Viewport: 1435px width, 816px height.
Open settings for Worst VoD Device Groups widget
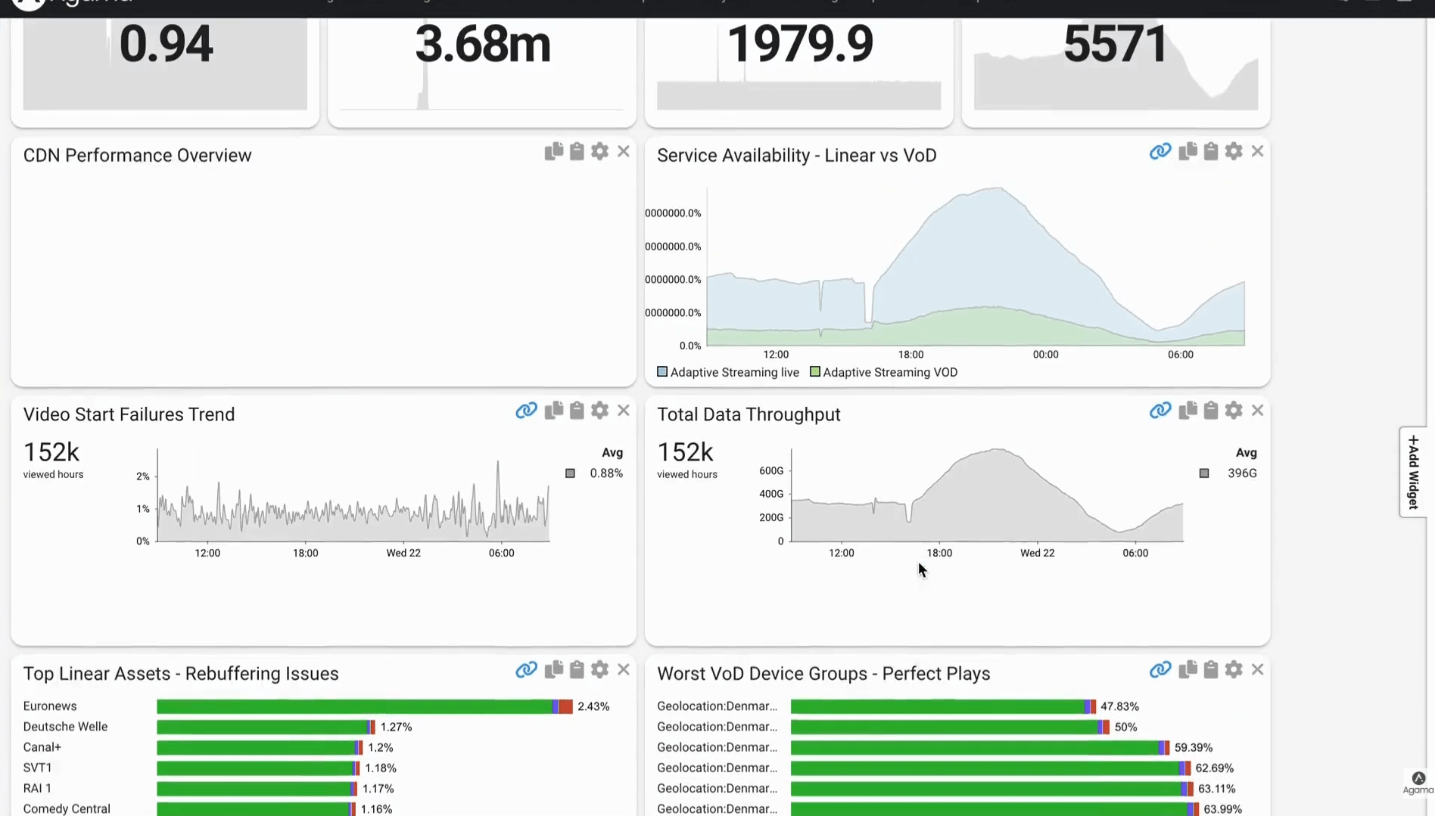pyautogui.click(x=1234, y=670)
